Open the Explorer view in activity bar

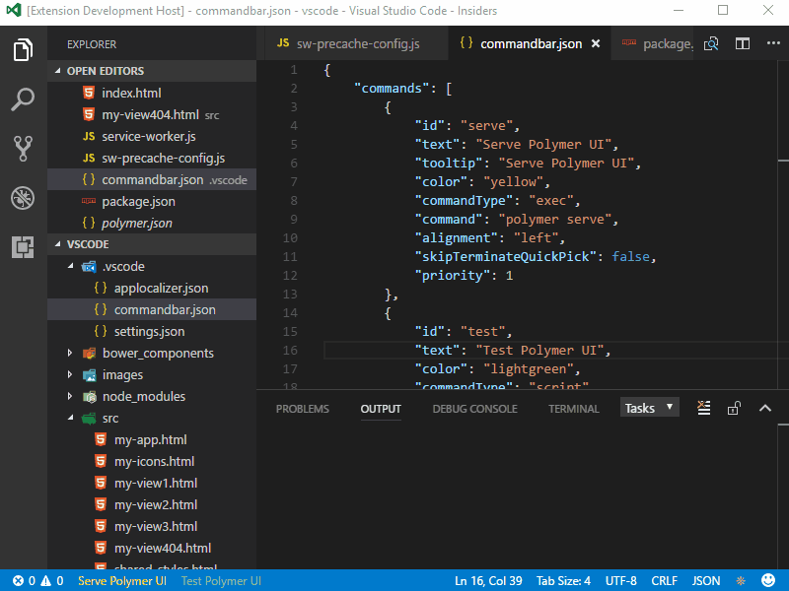click(x=23, y=49)
